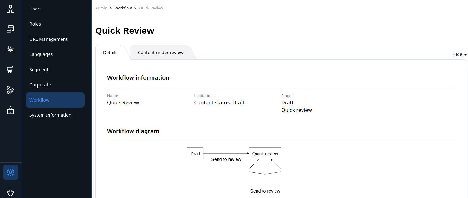Image resolution: width=468 pixels, height=198 pixels.
Task: Open the product catalog boxes icon
Action: point(10,49)
